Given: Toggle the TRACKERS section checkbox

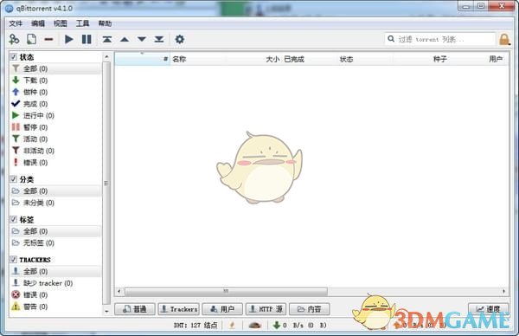Looking at the screenshot, I should tap(13, 260).
